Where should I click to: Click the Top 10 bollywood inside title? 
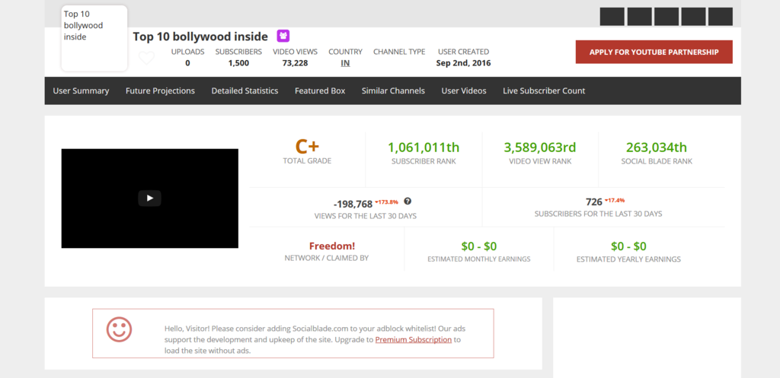click(200, 37)
